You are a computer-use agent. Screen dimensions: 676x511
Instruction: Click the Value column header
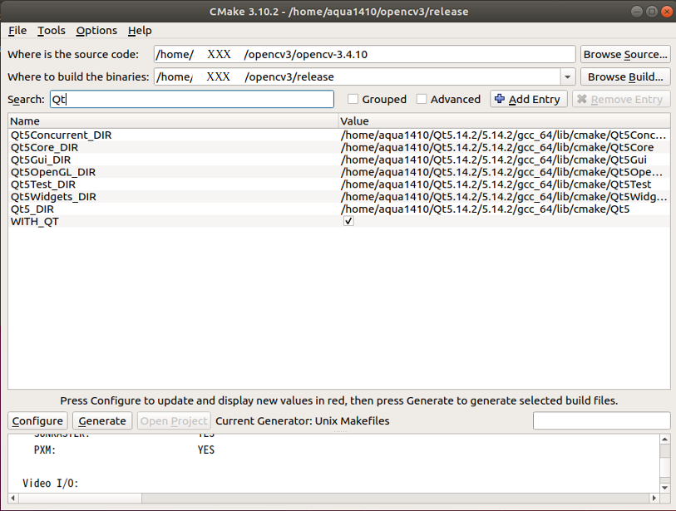coord(504,121)
